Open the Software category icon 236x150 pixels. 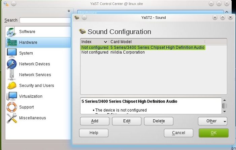[x=11, y=32]
